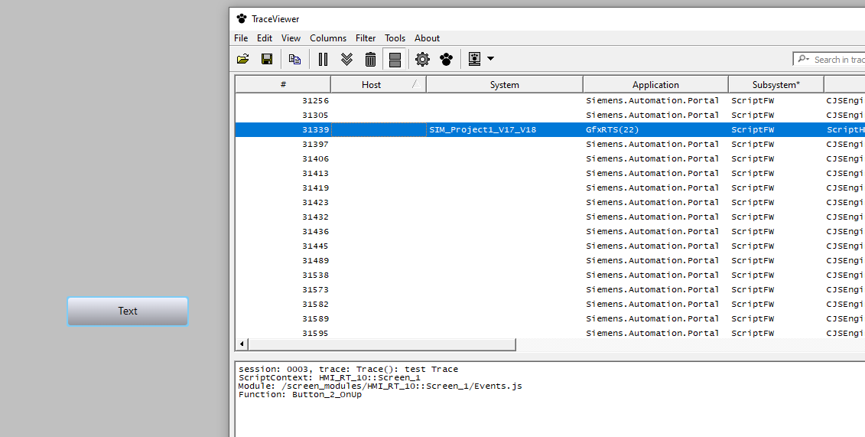Open the Filter menu
865x437 pixels.
tap(366, 38)
